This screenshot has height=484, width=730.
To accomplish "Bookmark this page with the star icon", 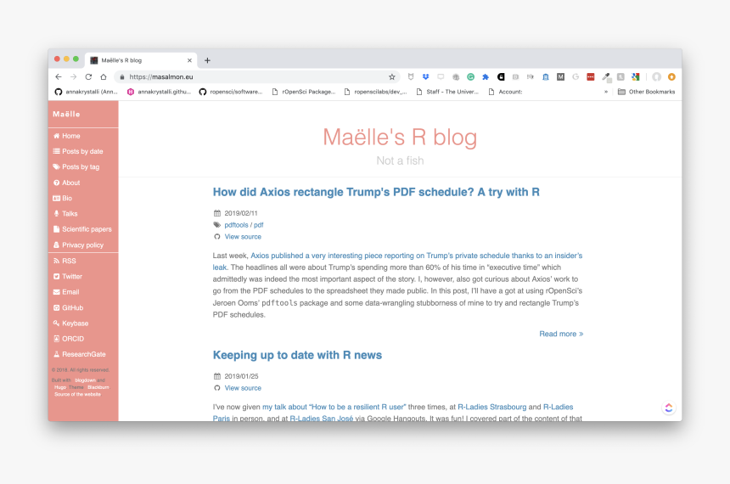I will [392, 76].
